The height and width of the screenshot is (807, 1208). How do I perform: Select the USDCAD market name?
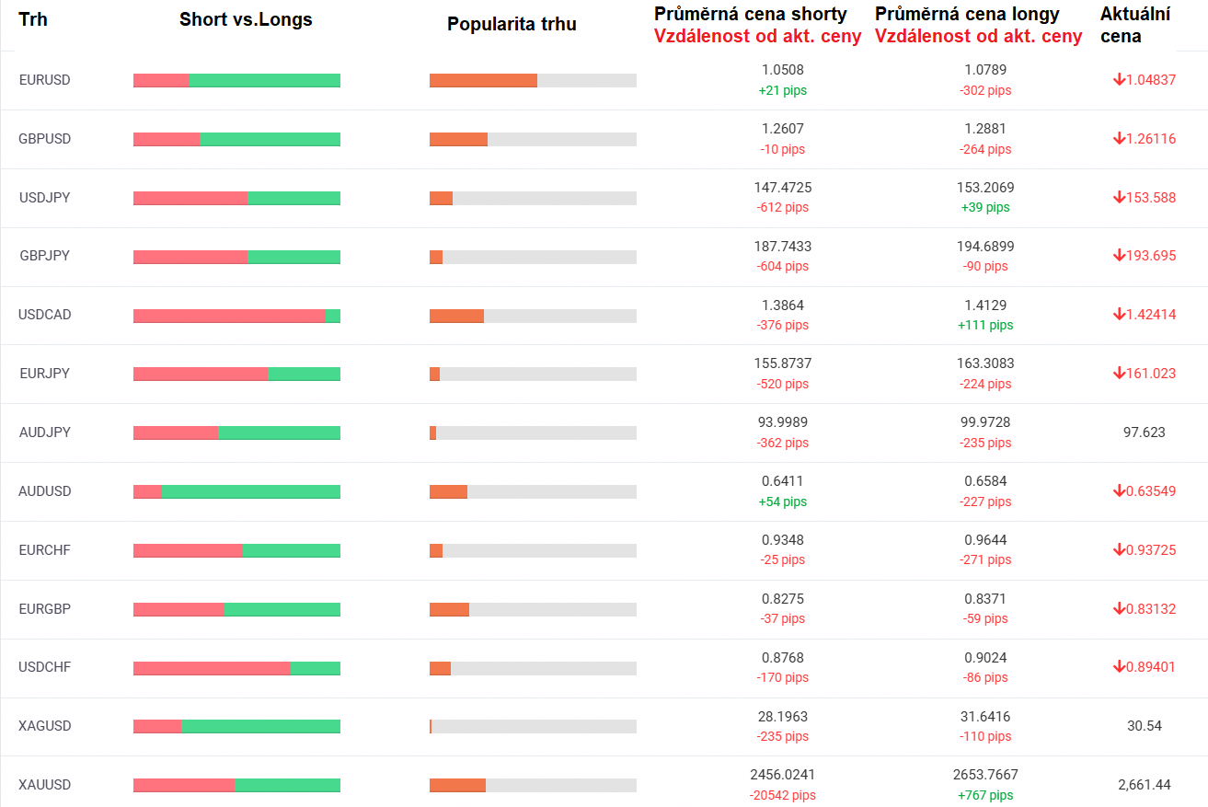click(44, 315)
